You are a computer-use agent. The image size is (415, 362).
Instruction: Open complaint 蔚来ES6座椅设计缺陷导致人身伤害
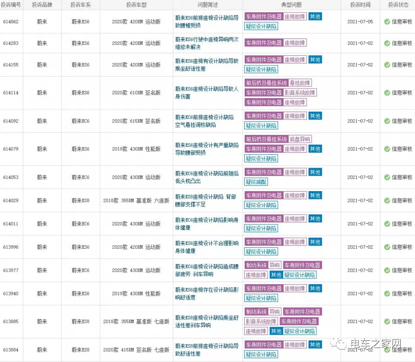click(207, 93)
